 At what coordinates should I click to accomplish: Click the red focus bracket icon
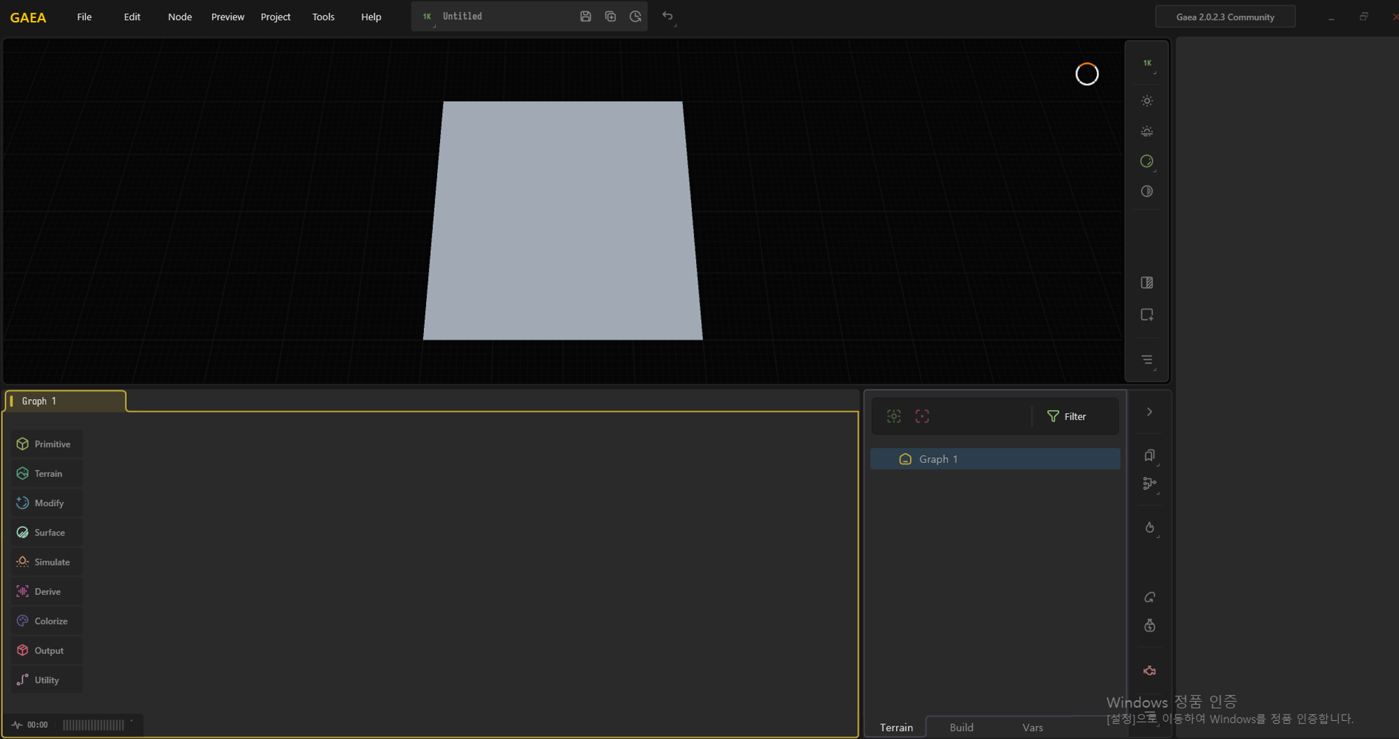coord(922,417)
